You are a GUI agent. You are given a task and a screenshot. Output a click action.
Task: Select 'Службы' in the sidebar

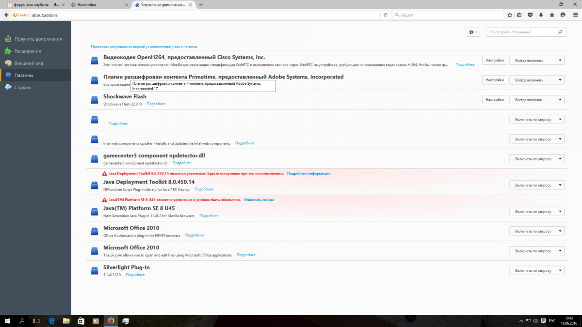click(35, 87)
